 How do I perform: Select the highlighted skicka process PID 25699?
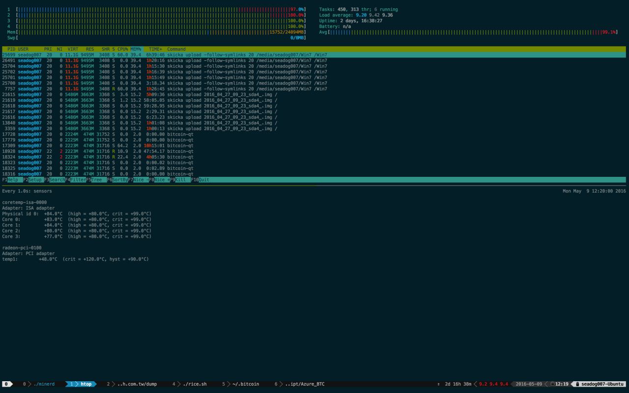[165, 55]
